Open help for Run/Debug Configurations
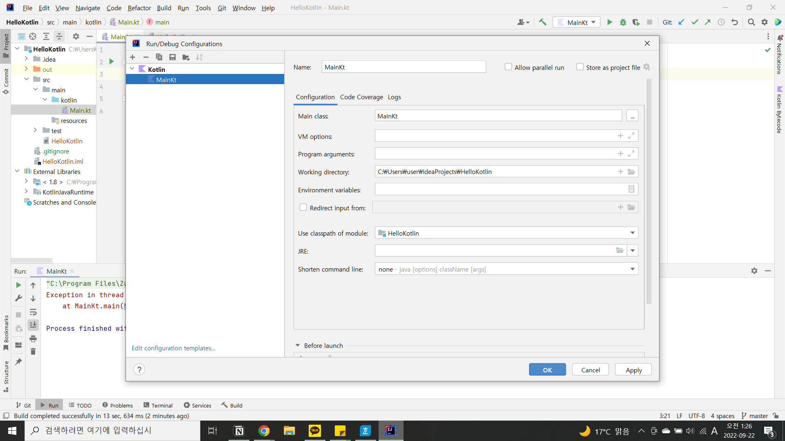 [x=139, y=370]
